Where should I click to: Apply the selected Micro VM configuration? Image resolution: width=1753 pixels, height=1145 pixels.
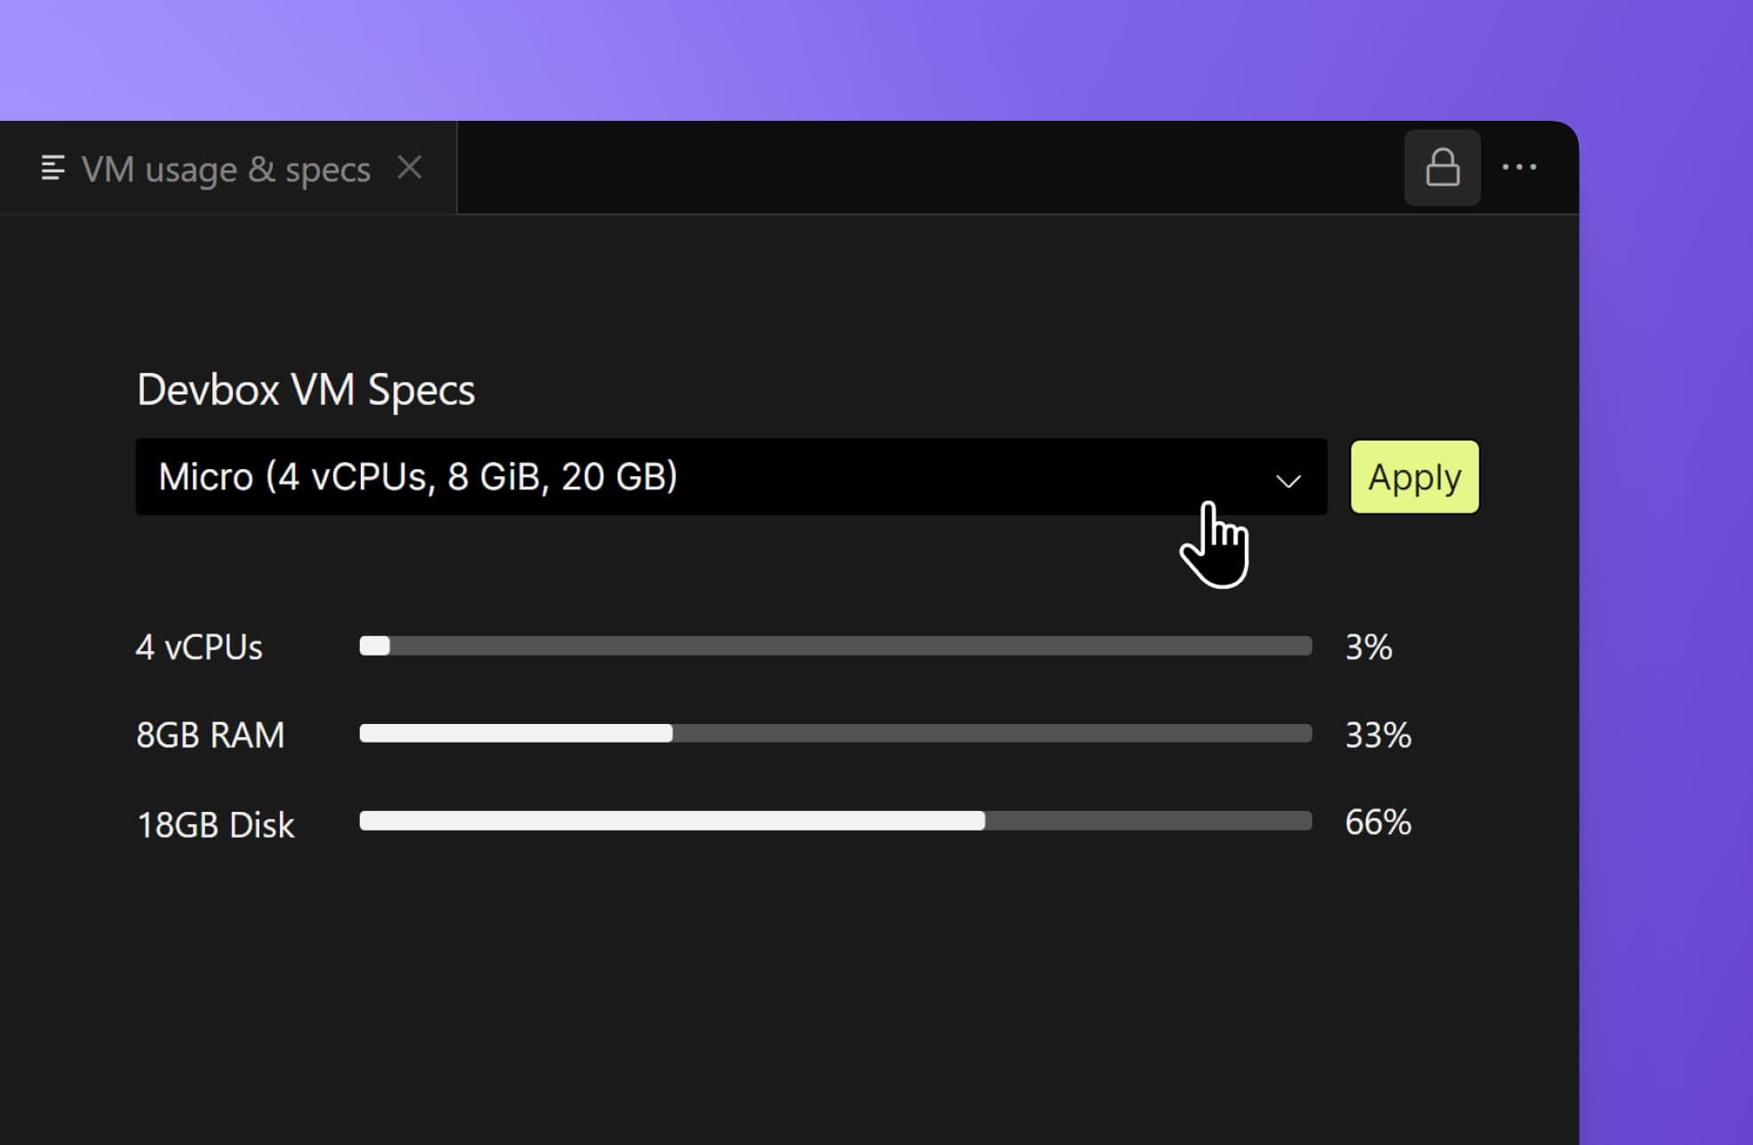(1414, 477)
